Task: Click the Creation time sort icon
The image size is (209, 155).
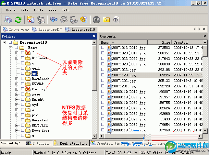Action: click(x=93, y=143)
